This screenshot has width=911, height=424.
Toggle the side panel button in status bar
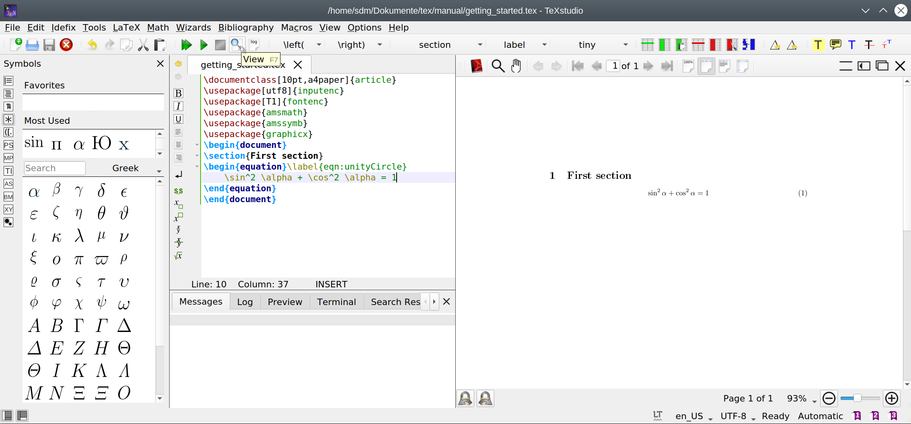tap(7, 416)
